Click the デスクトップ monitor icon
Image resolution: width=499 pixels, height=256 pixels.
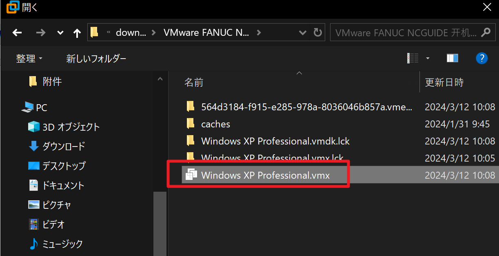coord(33,166)
